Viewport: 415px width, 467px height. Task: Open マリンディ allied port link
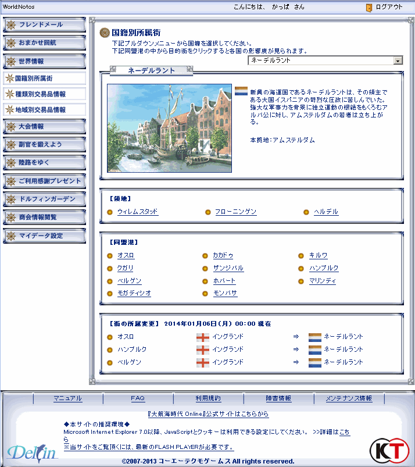323,281
